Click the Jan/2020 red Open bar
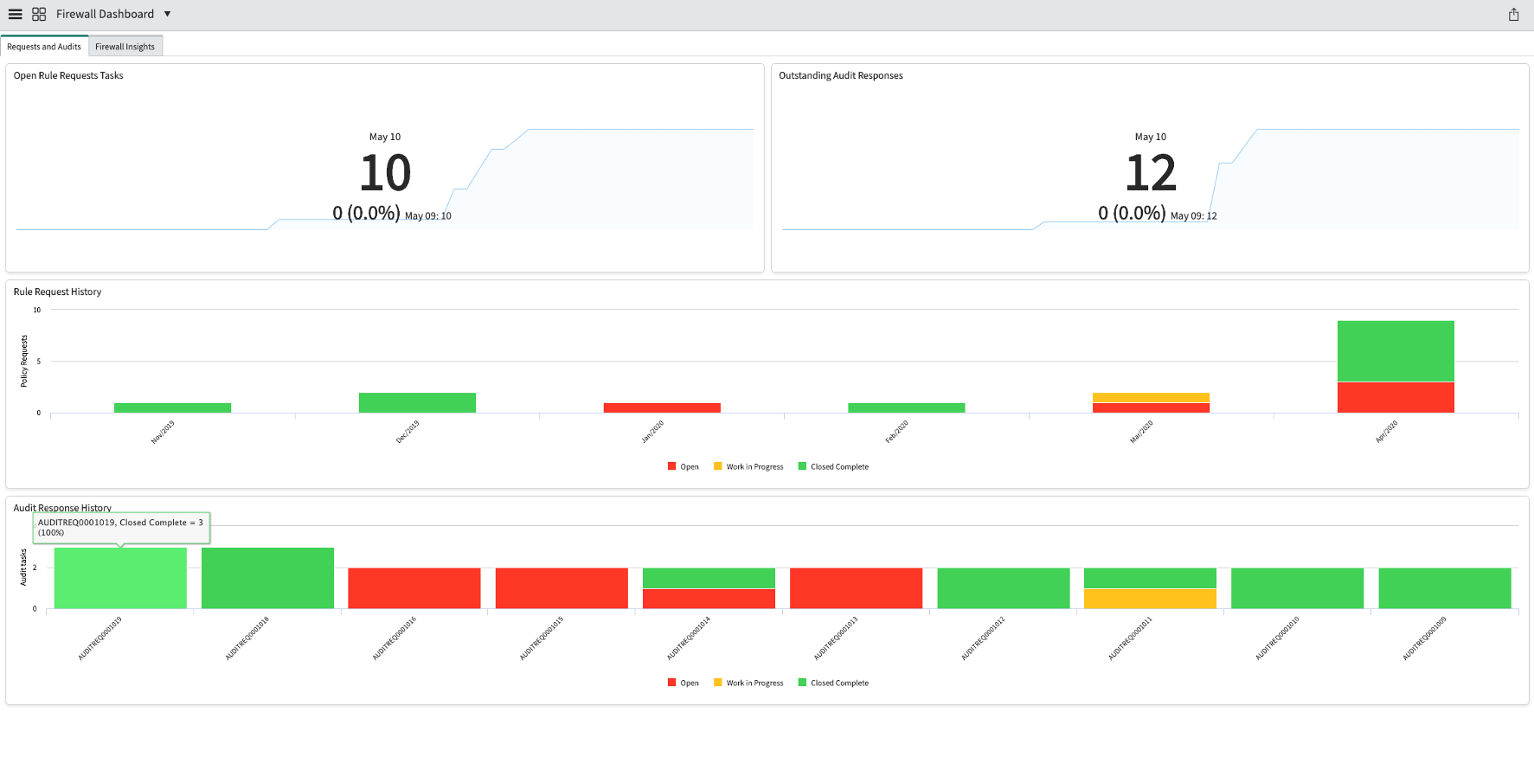The image size is (1534, 757). tap(662, 407)
